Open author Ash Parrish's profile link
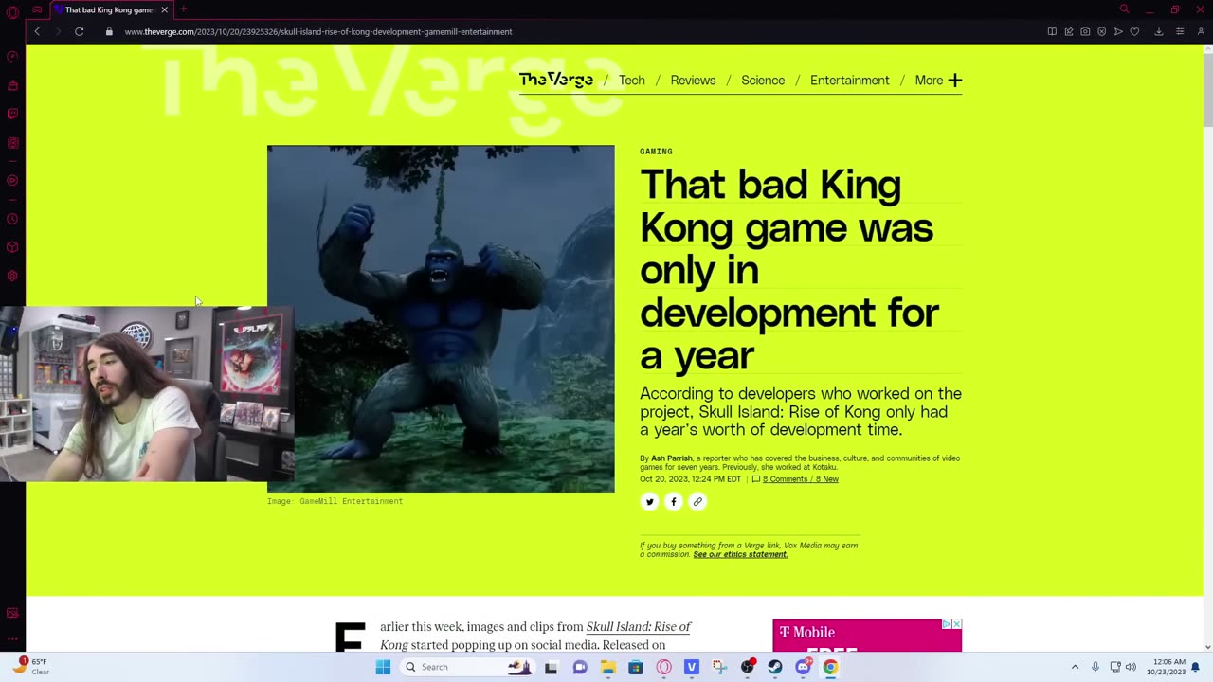 pos(672,458)
